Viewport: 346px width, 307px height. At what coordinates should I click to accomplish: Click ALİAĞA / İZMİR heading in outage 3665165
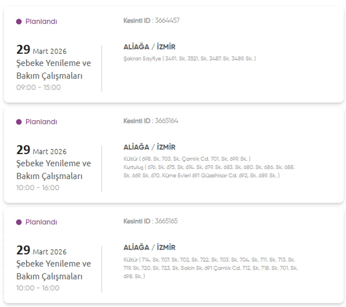(149, 248)
